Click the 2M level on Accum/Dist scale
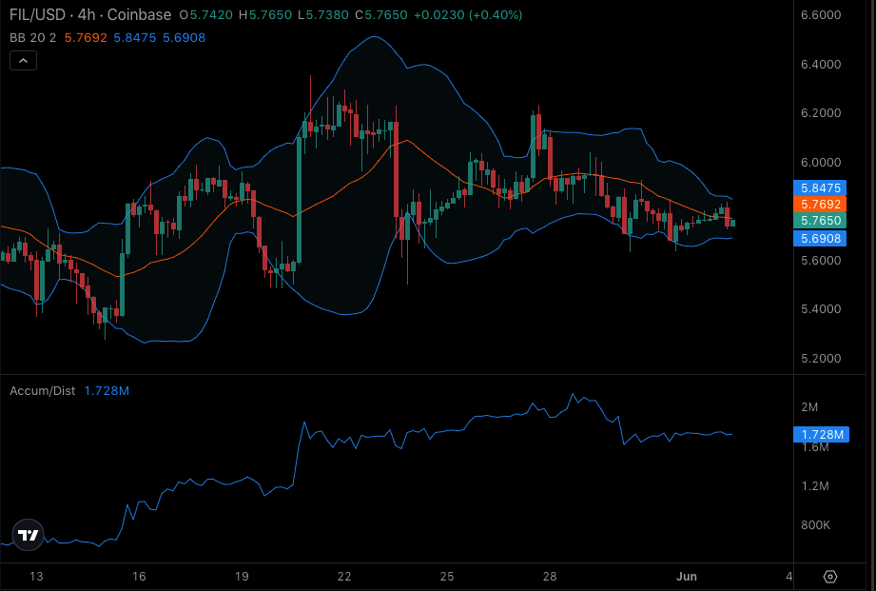 [x=809, y=407]
